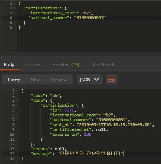Screen dimensions: 161x164
Task: Click the "expires_in" value 180
Action: pos(88,134)
